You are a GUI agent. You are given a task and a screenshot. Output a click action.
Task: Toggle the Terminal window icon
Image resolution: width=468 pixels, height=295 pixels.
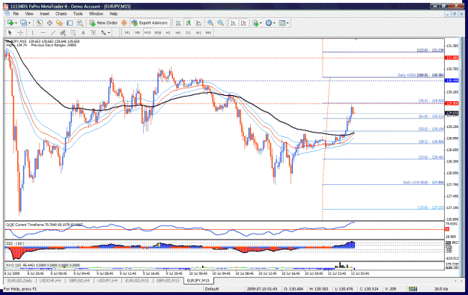tap(70, 22)
